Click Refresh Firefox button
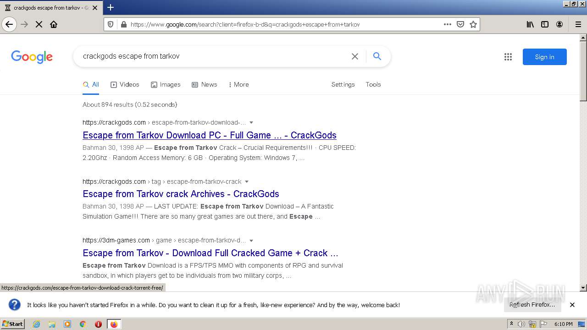The image size is (587, 330). (x=532, y=304)
